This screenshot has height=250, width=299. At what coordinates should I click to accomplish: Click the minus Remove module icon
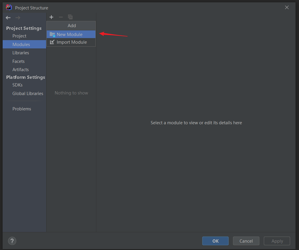point(61,17)
